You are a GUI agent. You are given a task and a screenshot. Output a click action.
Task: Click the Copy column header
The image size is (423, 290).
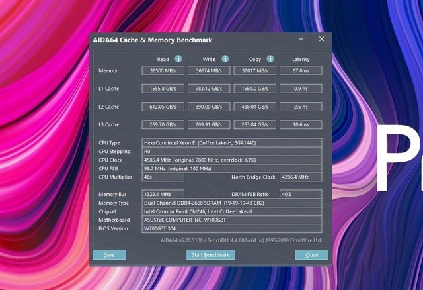(x=255, y=60)
